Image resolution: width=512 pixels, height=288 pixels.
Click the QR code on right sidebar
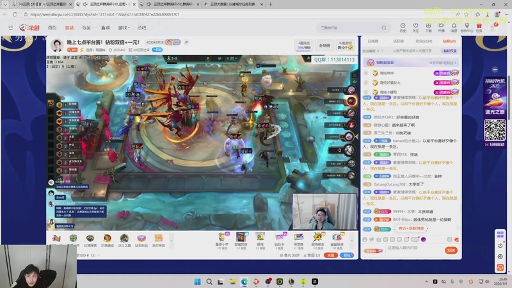[x=495, y=130]
